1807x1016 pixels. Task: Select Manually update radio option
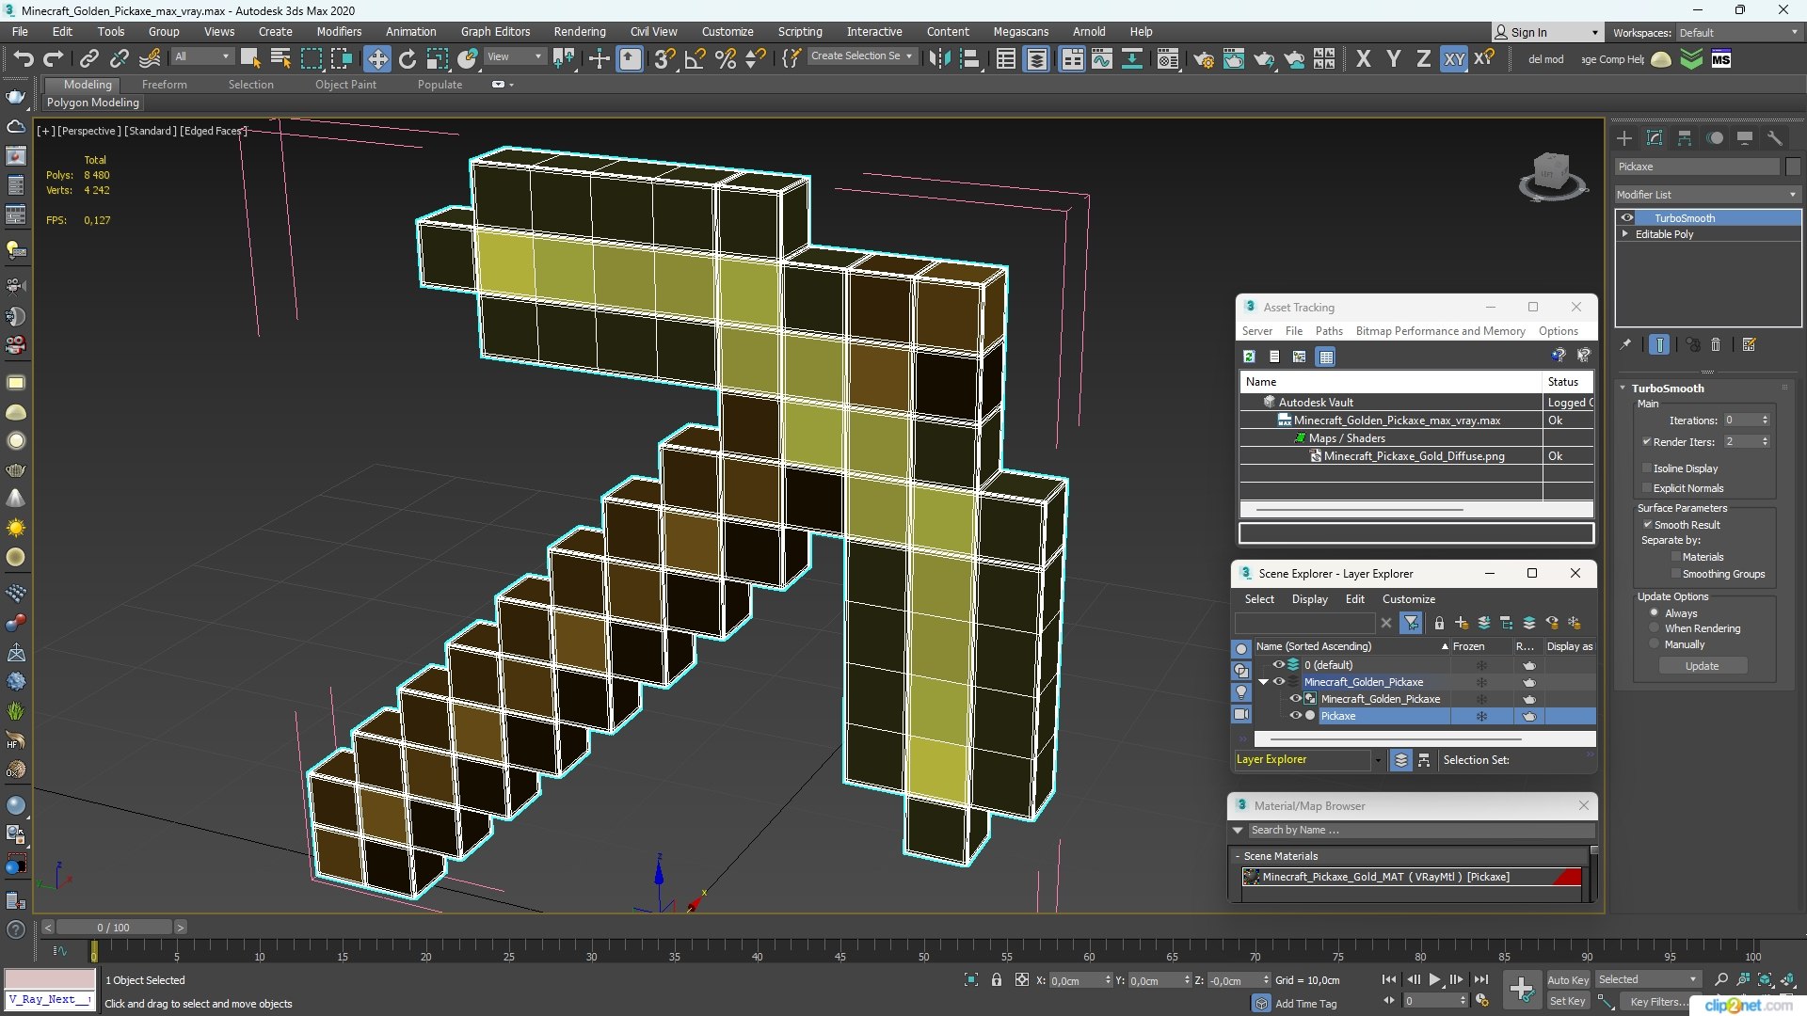(x=1655, y=644)
